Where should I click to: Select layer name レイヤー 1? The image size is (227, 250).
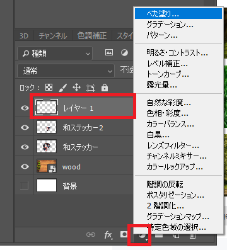point(78,108)
